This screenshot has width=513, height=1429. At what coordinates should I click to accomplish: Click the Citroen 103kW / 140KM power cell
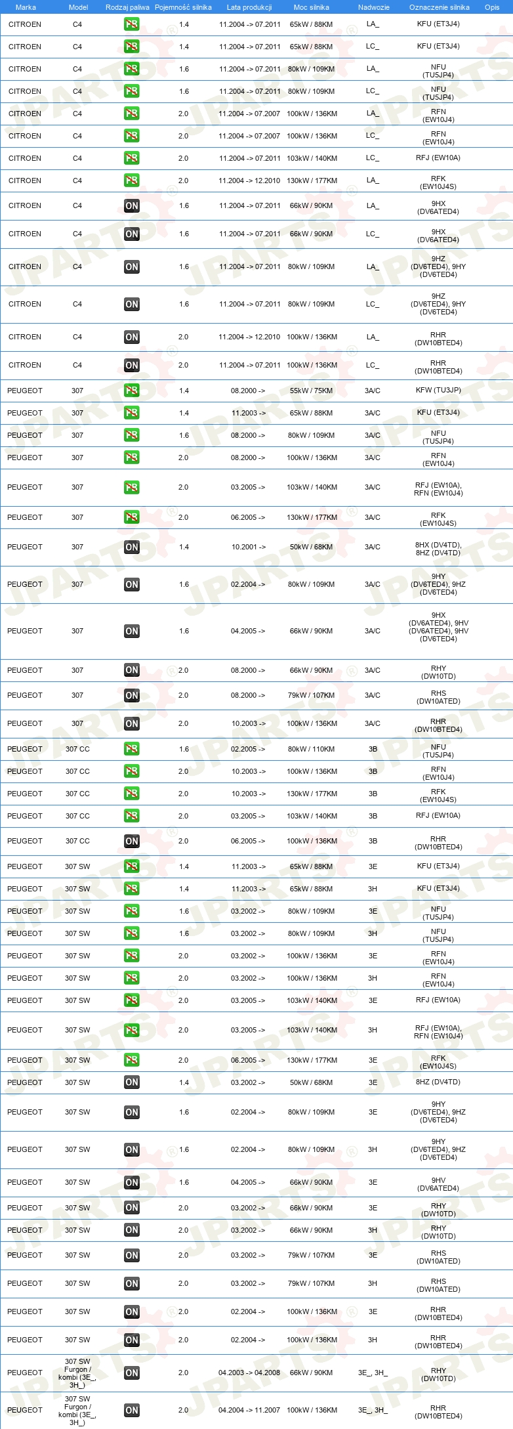coord(312,158)
